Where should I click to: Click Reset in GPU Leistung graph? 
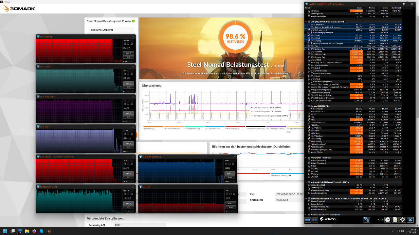point(128,57)
